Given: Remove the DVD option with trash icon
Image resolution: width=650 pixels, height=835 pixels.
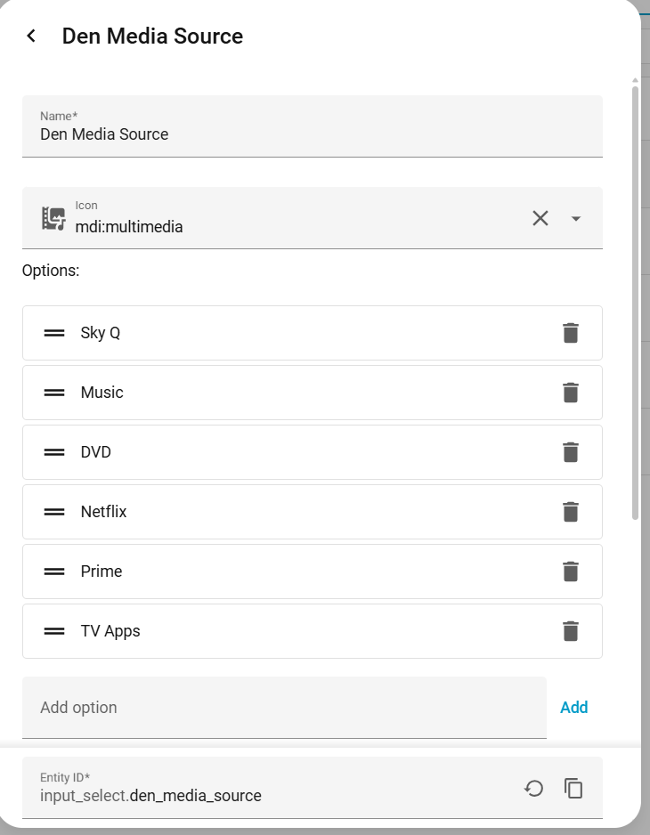Looking at the screenshot, I should point(571,452).
